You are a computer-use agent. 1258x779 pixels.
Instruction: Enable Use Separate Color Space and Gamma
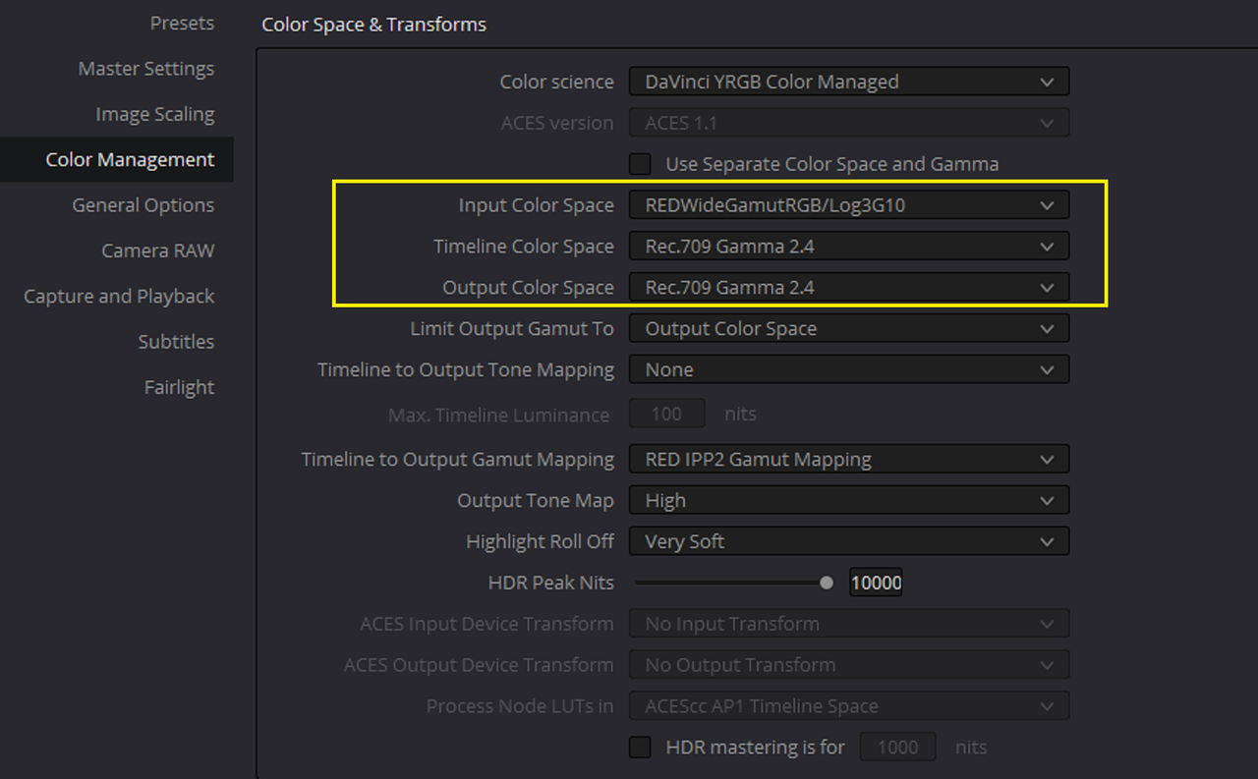(x=641, y=164)
